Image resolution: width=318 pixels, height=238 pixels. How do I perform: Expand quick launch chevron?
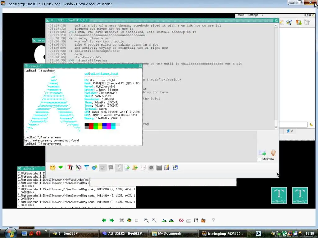coord(46,231)
